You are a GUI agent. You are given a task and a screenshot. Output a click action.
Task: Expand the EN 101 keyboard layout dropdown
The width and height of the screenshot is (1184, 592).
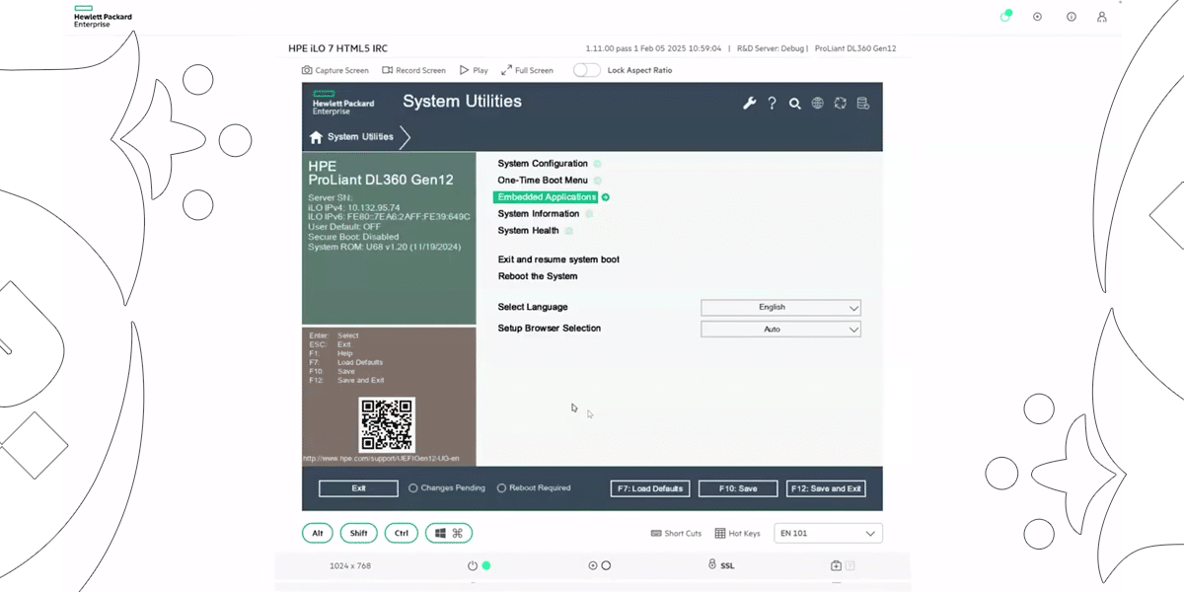click(828, 534)
